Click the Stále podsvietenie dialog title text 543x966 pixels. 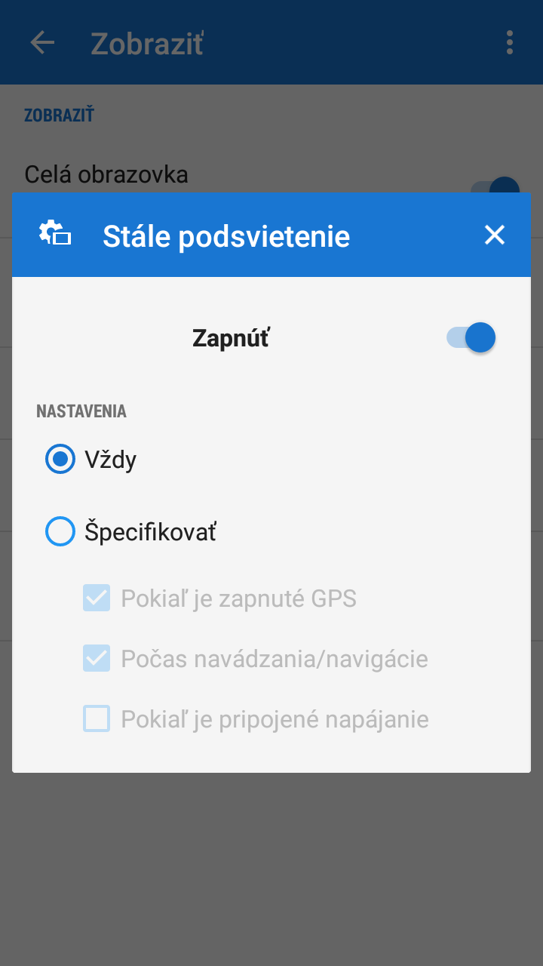tap(226, 236)
